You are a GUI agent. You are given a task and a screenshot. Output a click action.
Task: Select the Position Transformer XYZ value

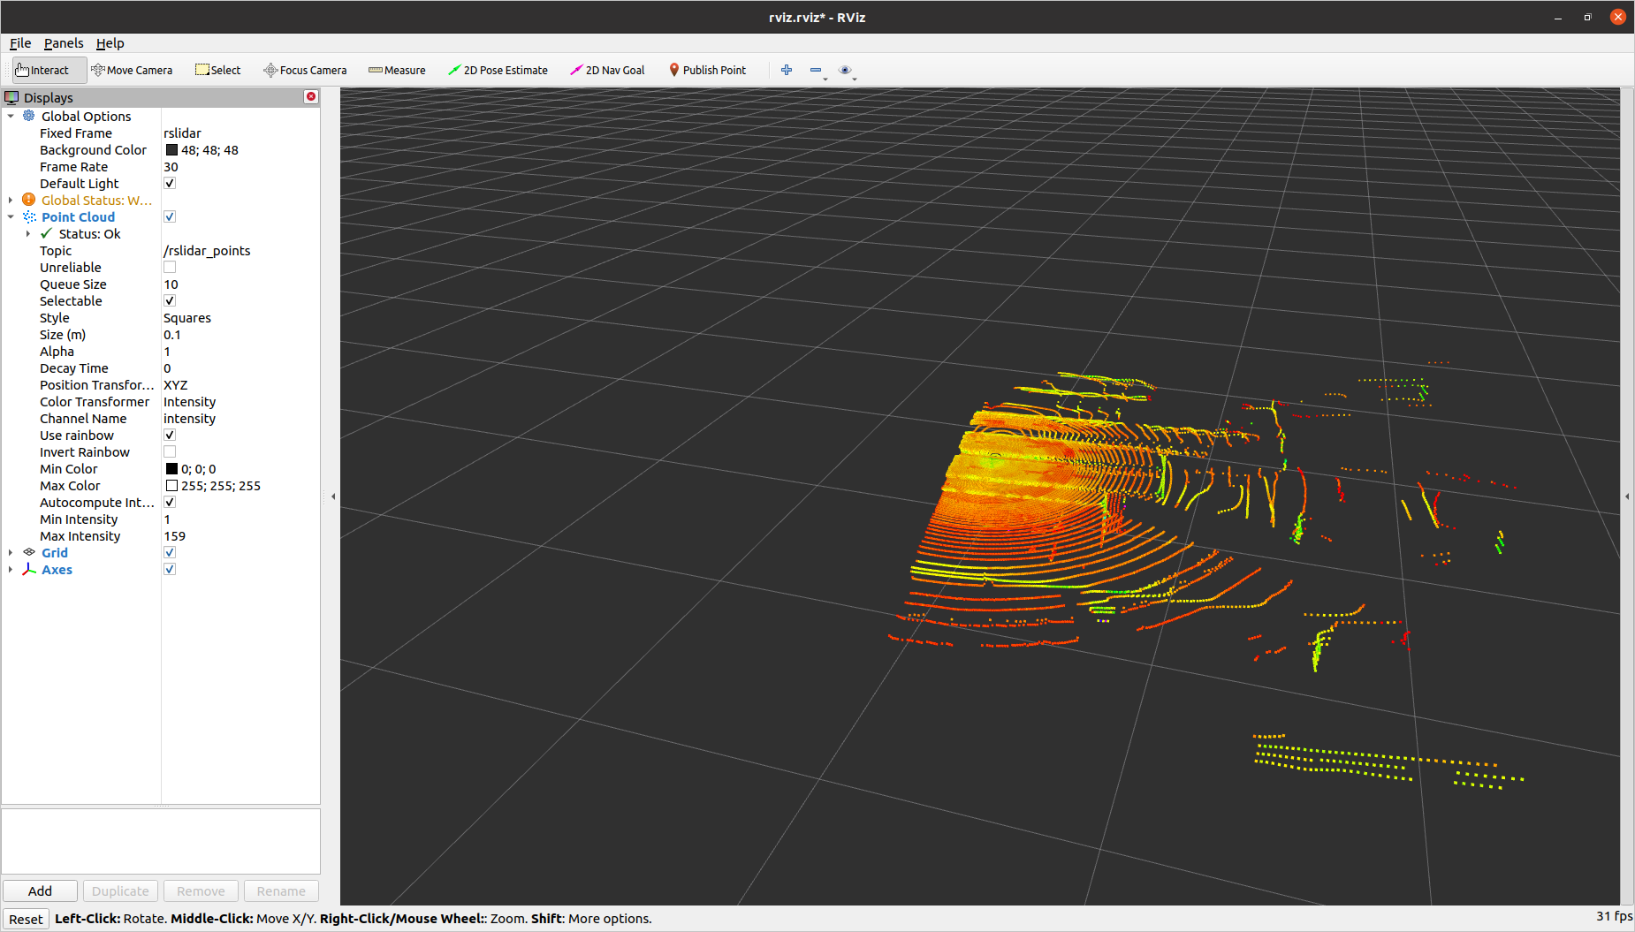click(240, 384)
